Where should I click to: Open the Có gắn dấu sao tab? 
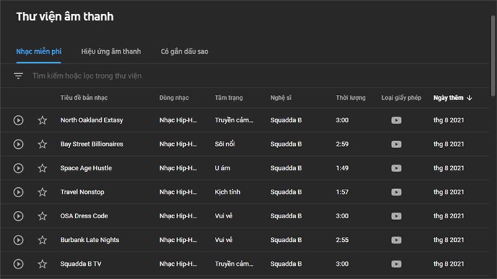click(x=185, y=51)
